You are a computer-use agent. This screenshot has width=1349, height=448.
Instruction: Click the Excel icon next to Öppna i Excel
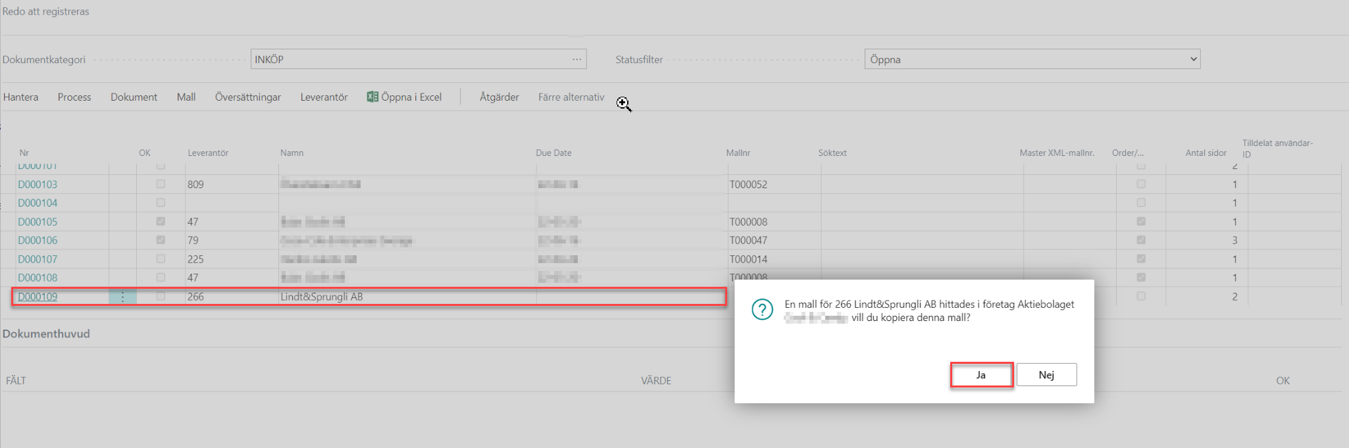pos(372,97)
